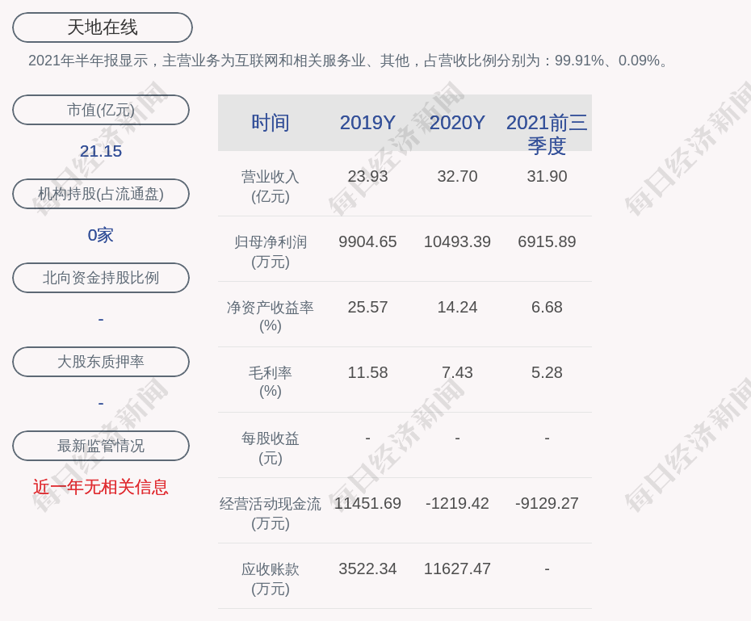Screen dimensions: 751x621
Task: Click the 2021 半年报 summary sentence
Action: [x=350, y=61]
